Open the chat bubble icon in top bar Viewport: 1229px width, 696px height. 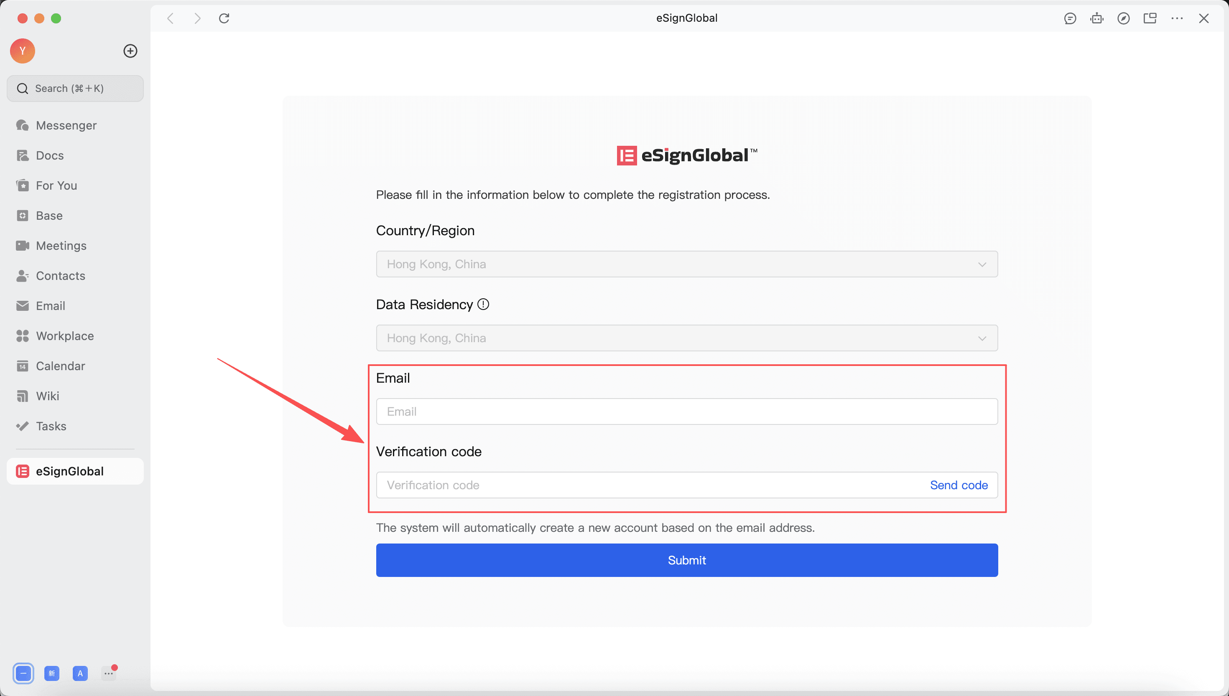1070,18
